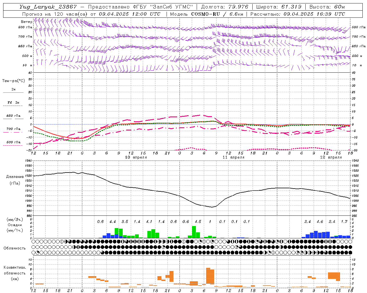Viewport: 367px width, 293px height.
Task: Click the precipitation total 4.1
Action: point(149,222)
